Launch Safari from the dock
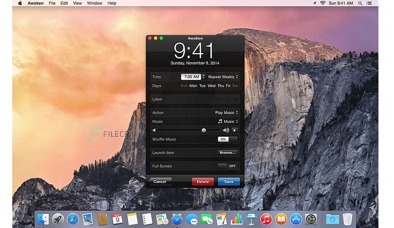Image resolution: width=394 pixels, height=228 pixels. [x=72, y=219]
